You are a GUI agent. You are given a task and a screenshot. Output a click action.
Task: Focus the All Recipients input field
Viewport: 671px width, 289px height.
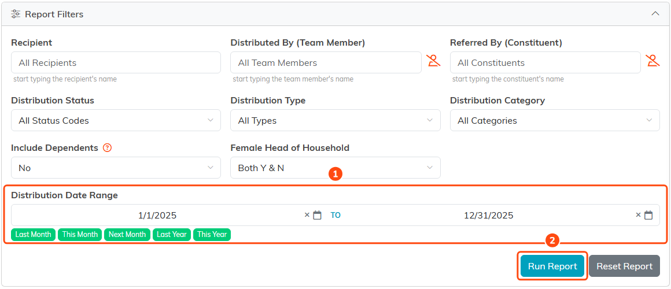tap(116, 62)
